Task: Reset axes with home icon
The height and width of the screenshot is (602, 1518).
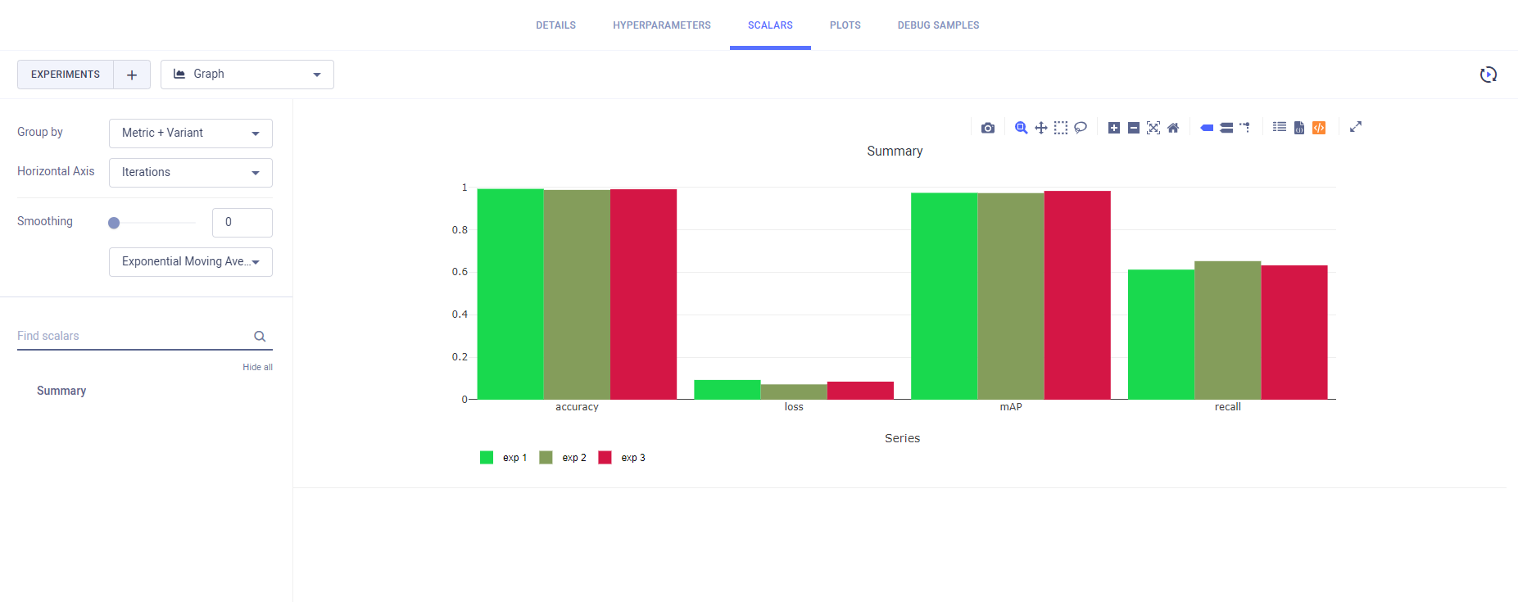Action: 1173,128
